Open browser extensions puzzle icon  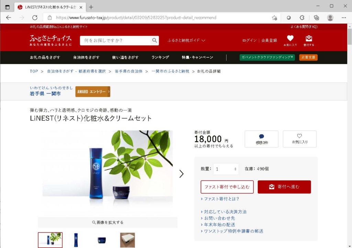click(x=302, y=18)
